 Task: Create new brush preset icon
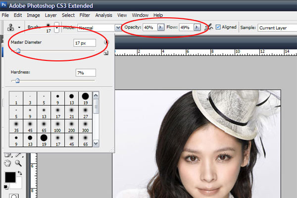106,53
